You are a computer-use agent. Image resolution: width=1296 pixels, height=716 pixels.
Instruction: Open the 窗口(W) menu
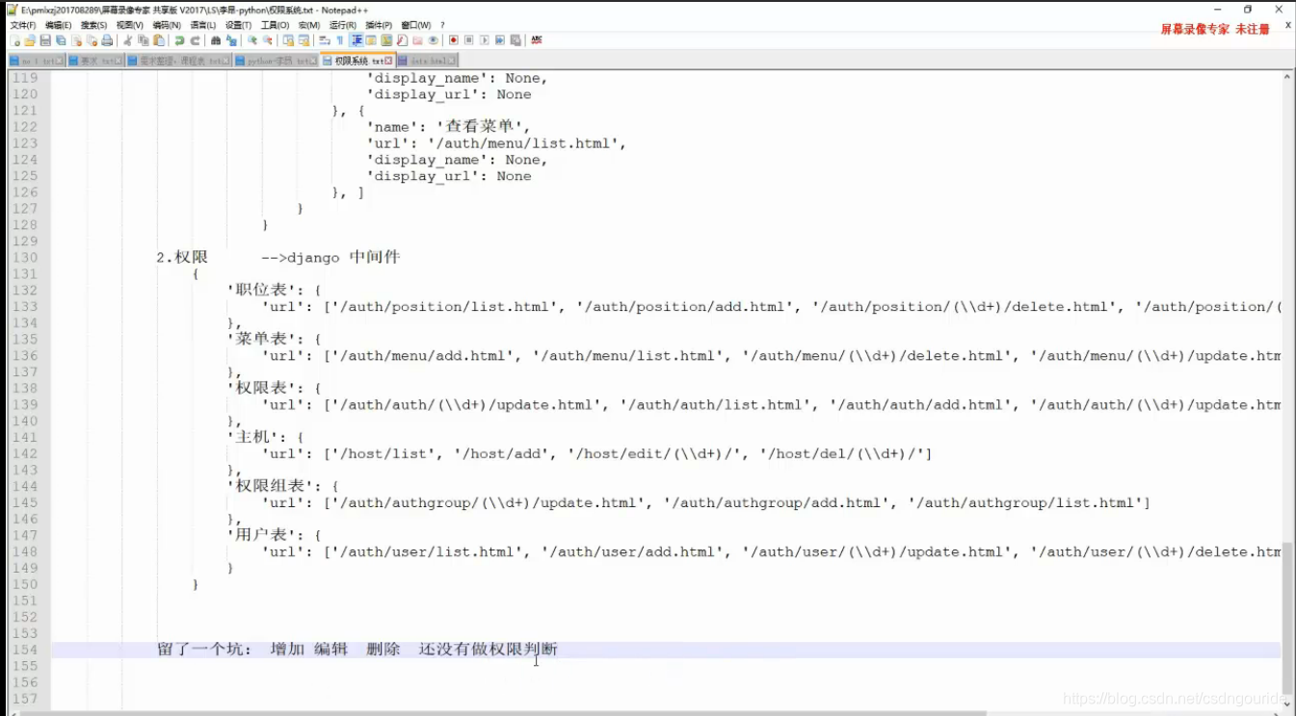pyautogui.click(x=415, y=25)
